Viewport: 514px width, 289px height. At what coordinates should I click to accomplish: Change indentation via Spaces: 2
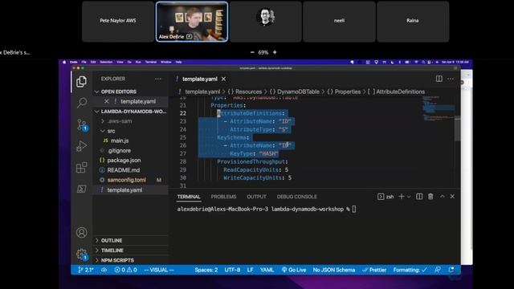(x=206, y=270)
